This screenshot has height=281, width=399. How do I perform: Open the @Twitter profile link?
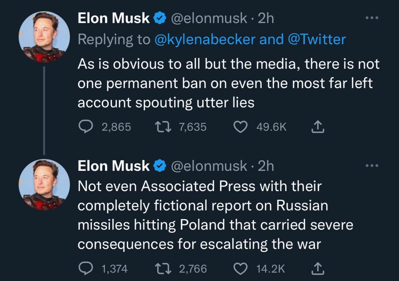coord(316,39)
